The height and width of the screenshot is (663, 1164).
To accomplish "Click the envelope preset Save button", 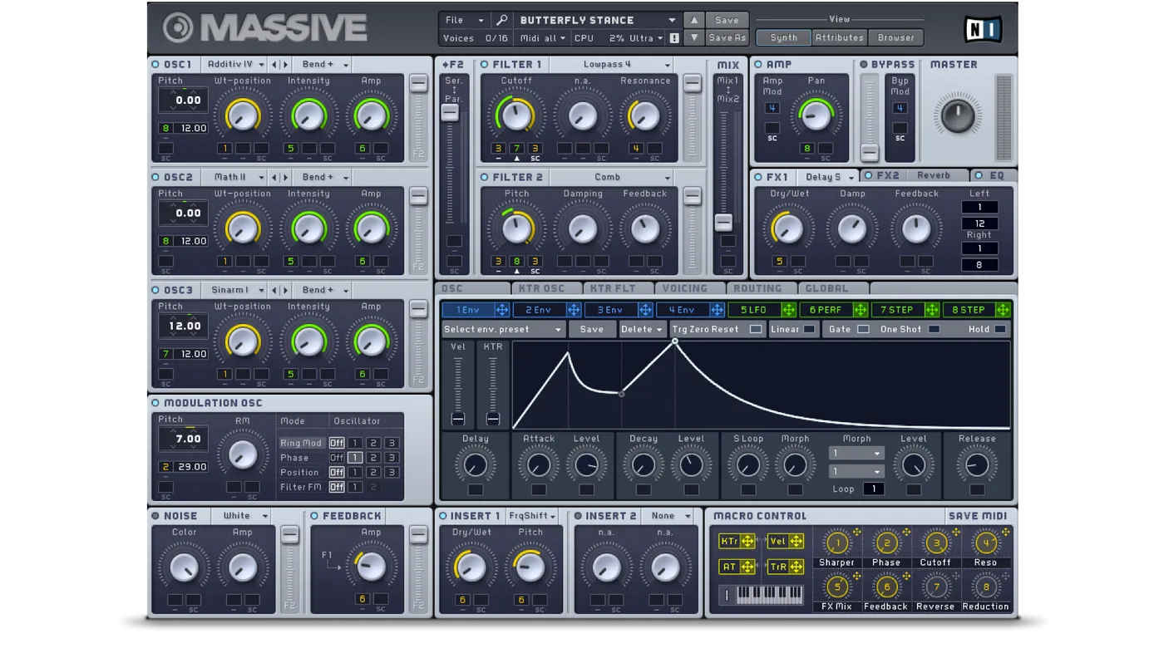I will tap(592, 329).
